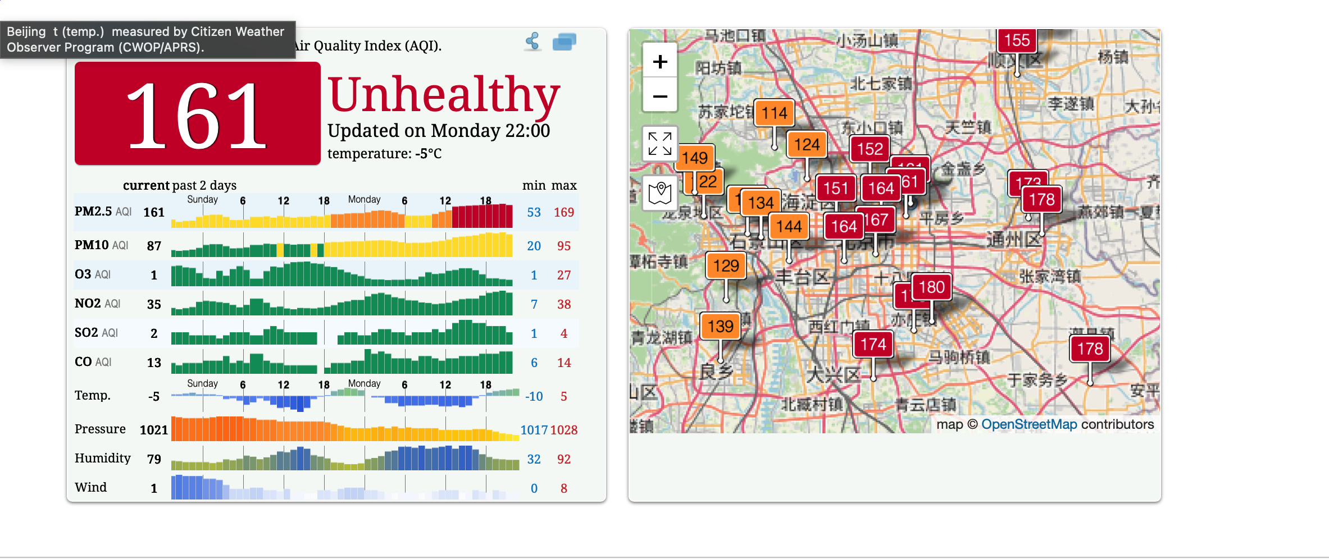Select the 139 station marker on the map
Viewport: 1329px width, 559px height.
tap(720, 326)
